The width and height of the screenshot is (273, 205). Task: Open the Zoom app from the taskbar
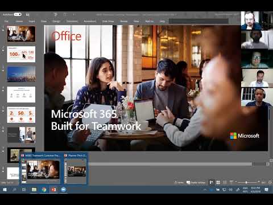[64, 190]
